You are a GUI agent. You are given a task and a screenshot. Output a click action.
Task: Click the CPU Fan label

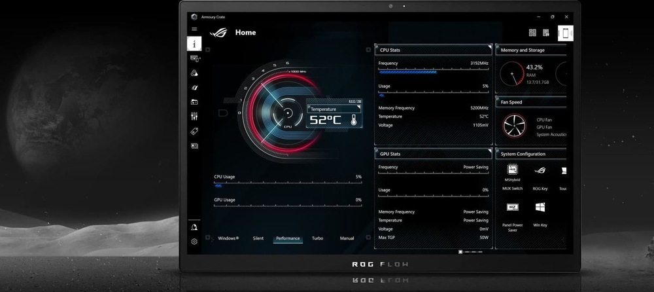click(x=544, y=120)
